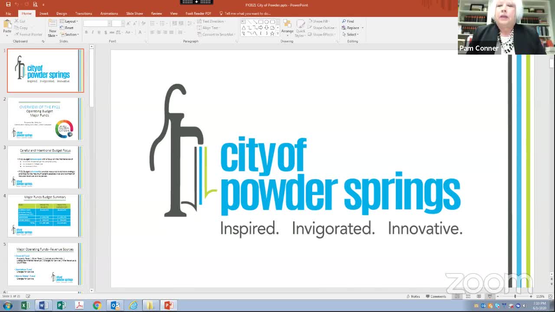Switch to Reading View in status bar

[x=479, y=296]
